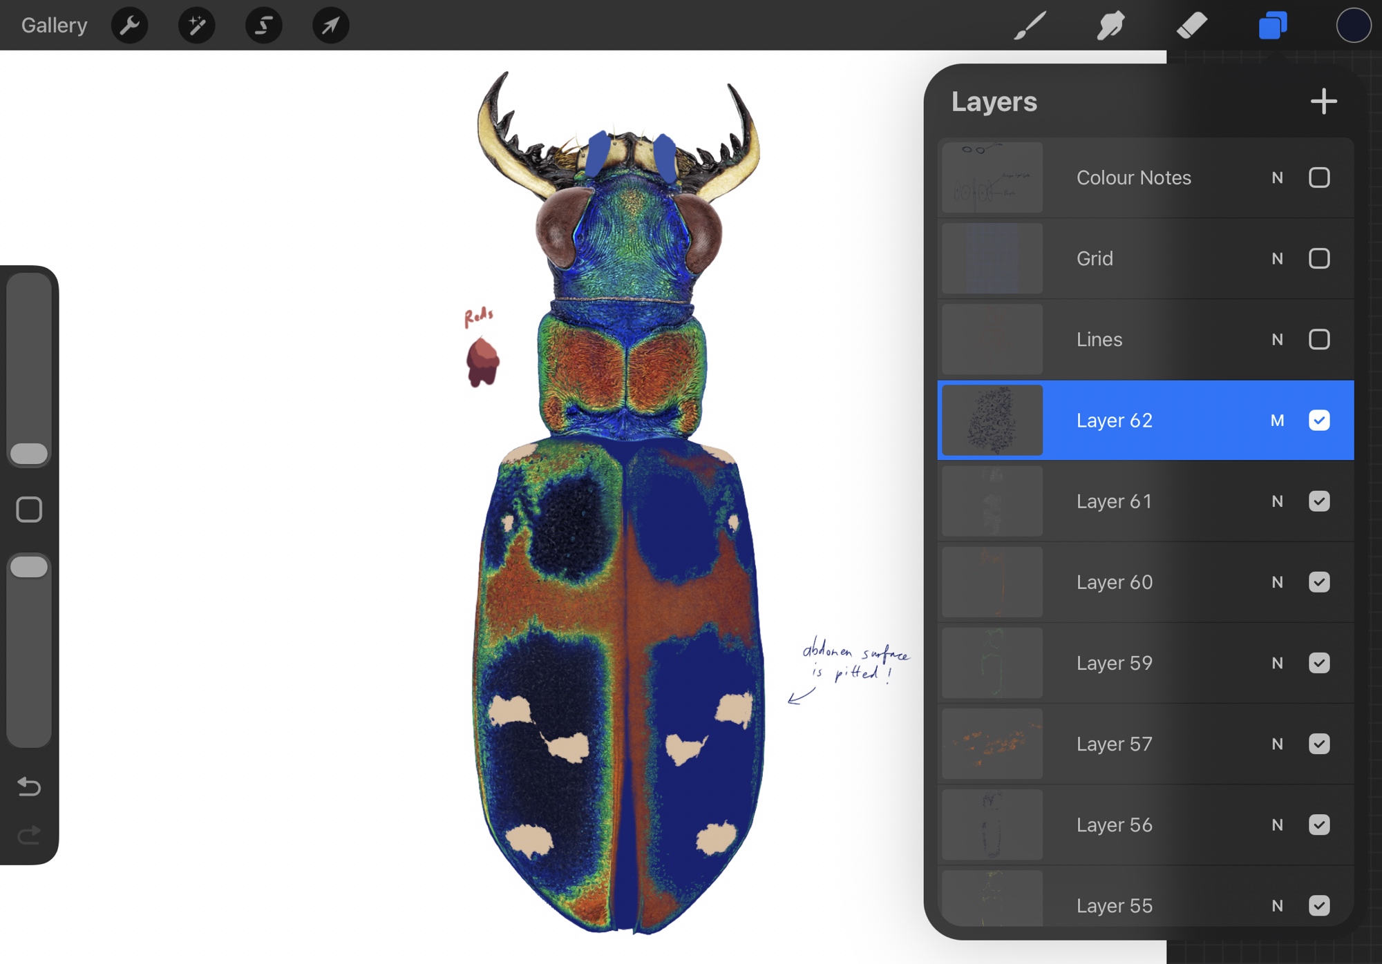Select the Eraser tool
This screenshot has height=964, width=1382.
pyautogui.click(x=1191, y=26)
